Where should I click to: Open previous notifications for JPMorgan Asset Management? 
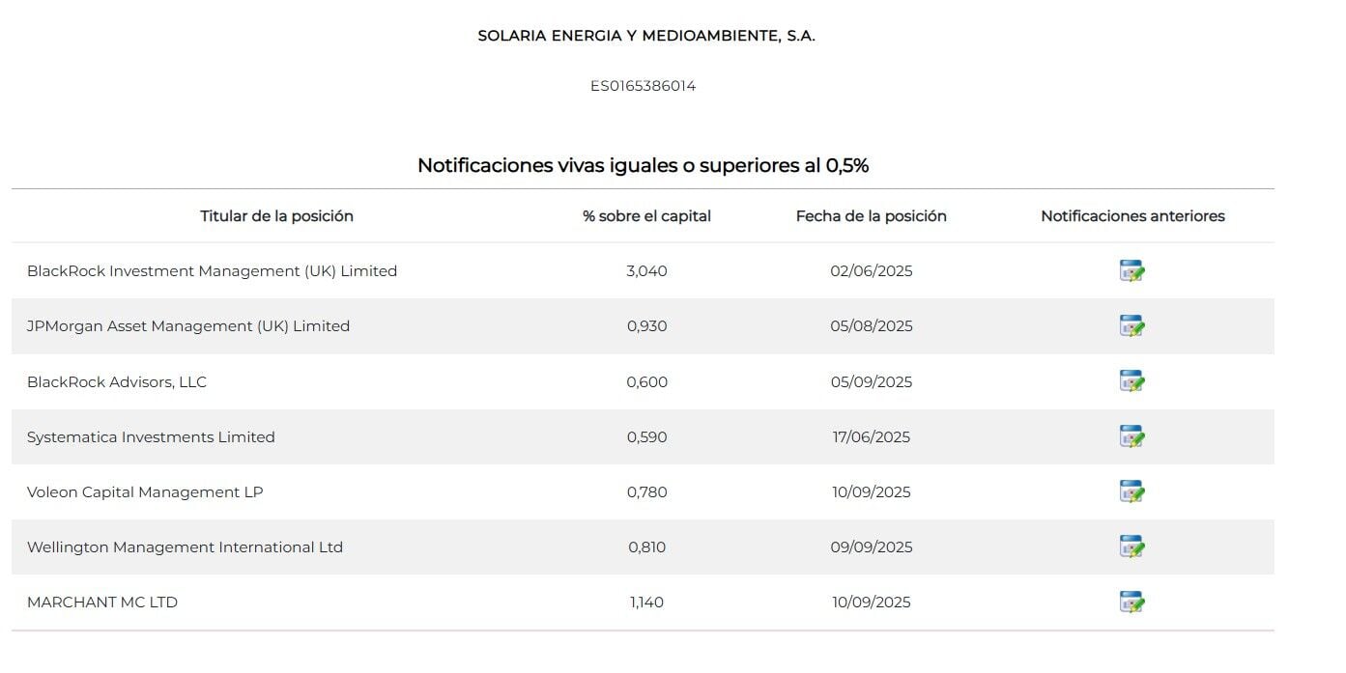point(1131,326)
